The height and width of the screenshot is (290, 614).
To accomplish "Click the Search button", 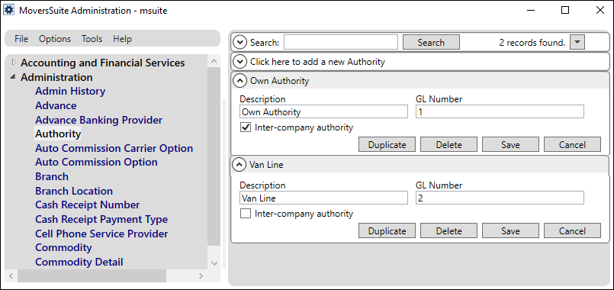I will pyautogui.click(x=431, y=42).
